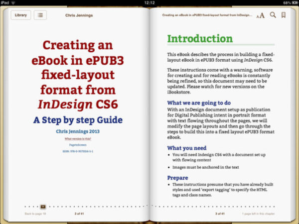Tap the Introduction heading
299x224 pixels.
199,39
